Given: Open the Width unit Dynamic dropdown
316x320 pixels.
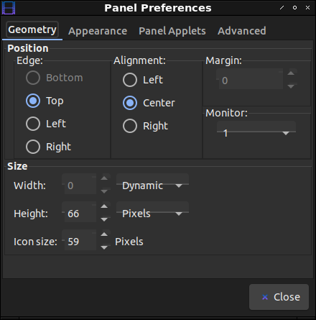Looking at the screenshot, I should pos(152,186).
